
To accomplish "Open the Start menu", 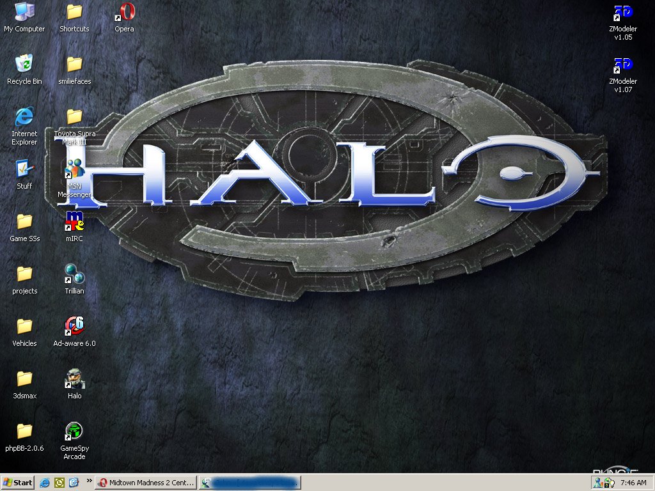I will 18,483.
